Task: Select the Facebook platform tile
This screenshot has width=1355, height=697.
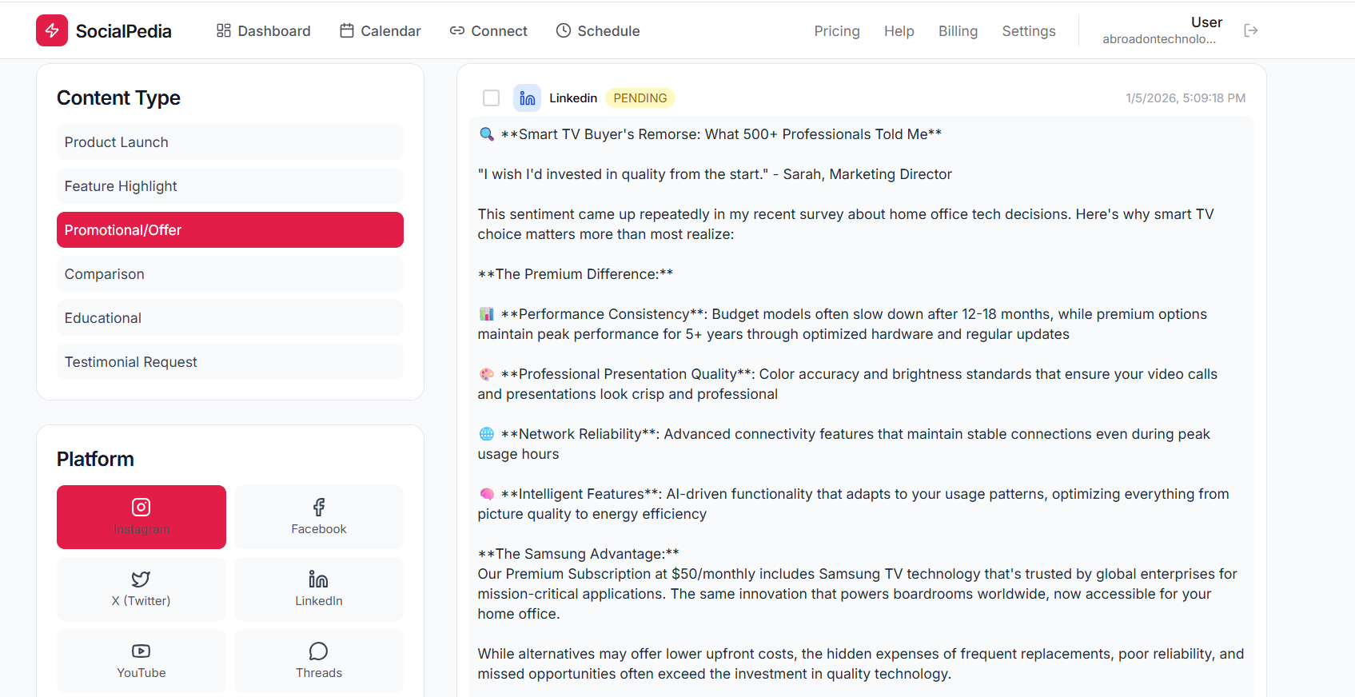Action: [319, 517]
